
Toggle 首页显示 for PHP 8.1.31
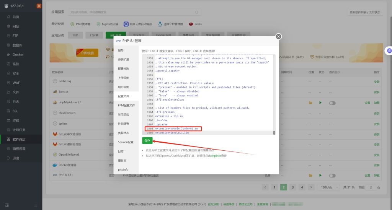click(x=332, y=176)
